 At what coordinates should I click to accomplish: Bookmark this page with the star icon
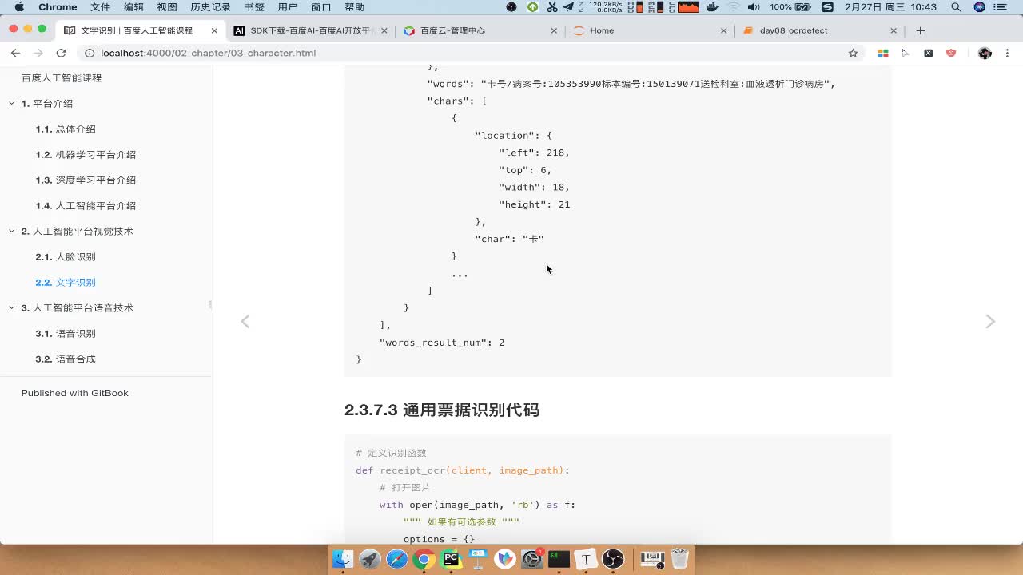pos(853,53)
